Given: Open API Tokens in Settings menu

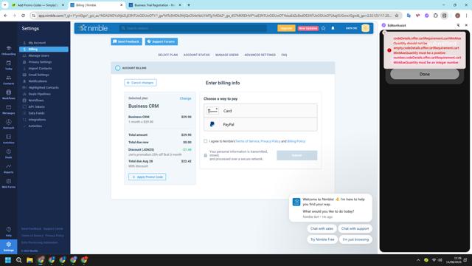Looking at the screenshot, I should click(x=36, y=106).
